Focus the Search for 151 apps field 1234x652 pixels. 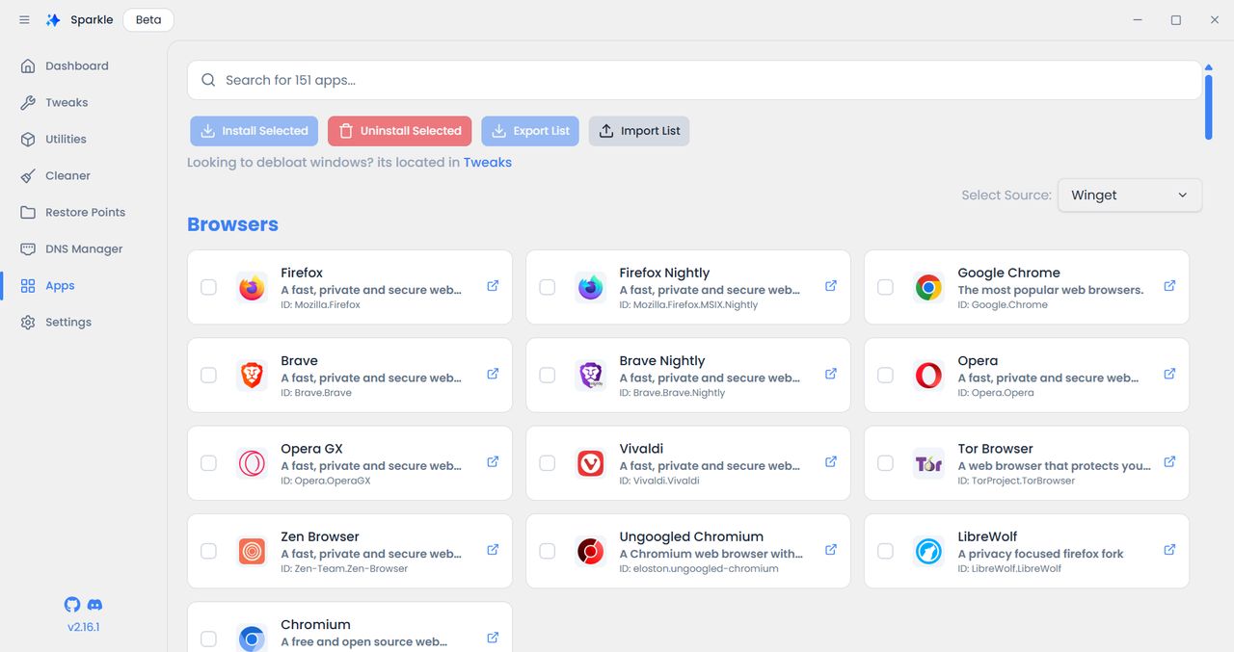694,80
